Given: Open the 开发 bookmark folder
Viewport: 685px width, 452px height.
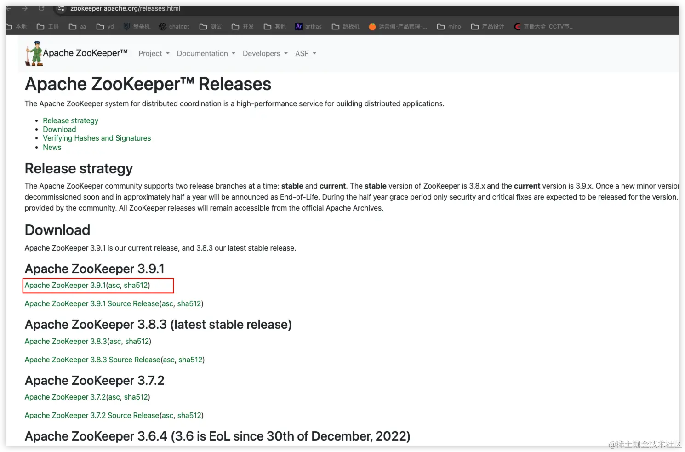Looking at the screenshot, I should click(x=243, y=27).
